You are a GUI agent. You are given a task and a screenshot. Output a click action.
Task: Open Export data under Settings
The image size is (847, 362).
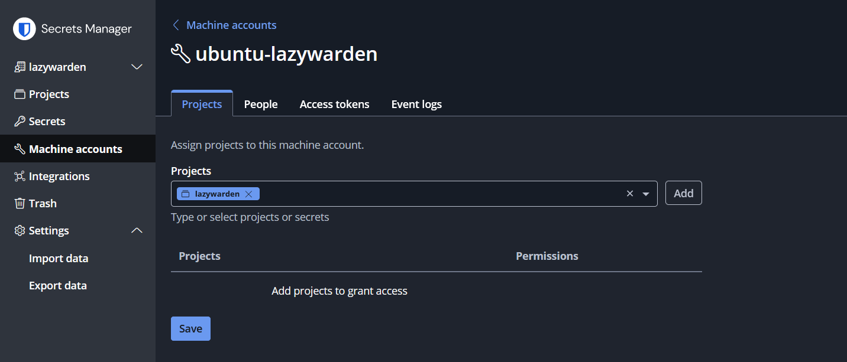tap(58, 285)
